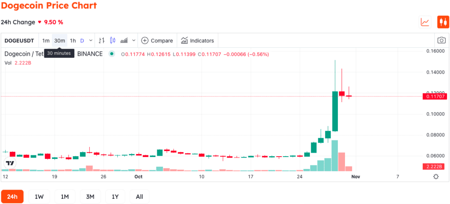Click the TradingView logo on chart
Image resolution: width=450 pixels, height=204 pixels.
(x=10, y=163)
